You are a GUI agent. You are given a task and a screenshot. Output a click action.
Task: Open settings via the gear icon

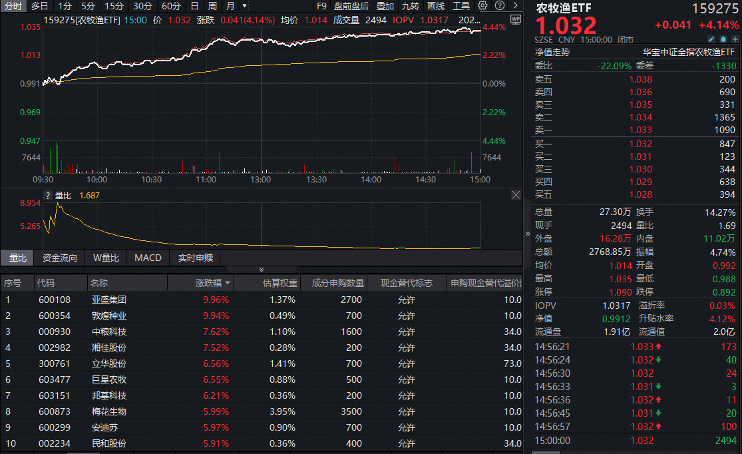pyautogui.click(x=482, y=5)
